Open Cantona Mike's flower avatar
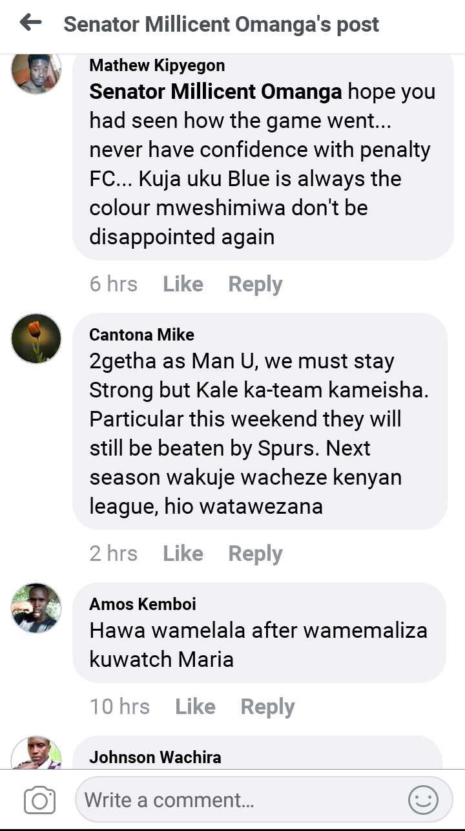The image size is (465, 831). [x=36, y=338]
